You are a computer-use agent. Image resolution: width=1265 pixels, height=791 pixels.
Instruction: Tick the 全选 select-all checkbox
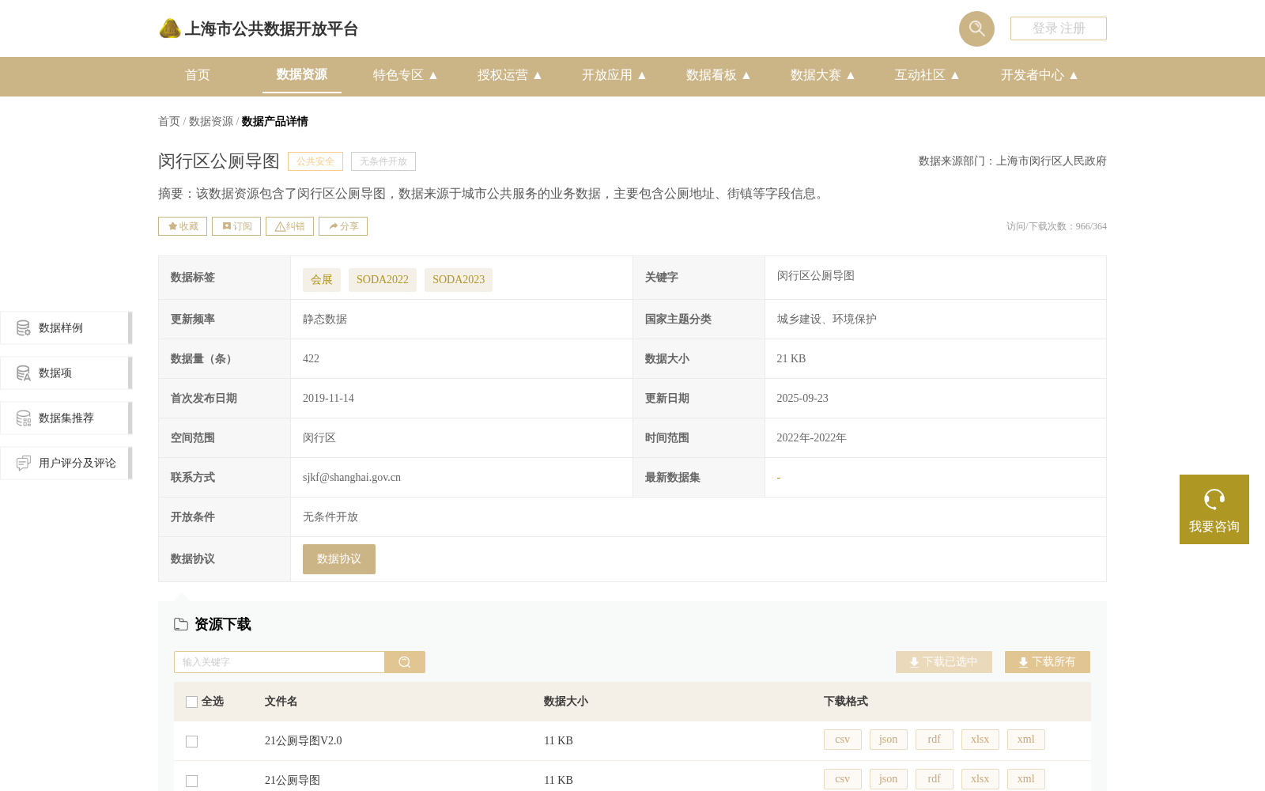tap(191, 702)
